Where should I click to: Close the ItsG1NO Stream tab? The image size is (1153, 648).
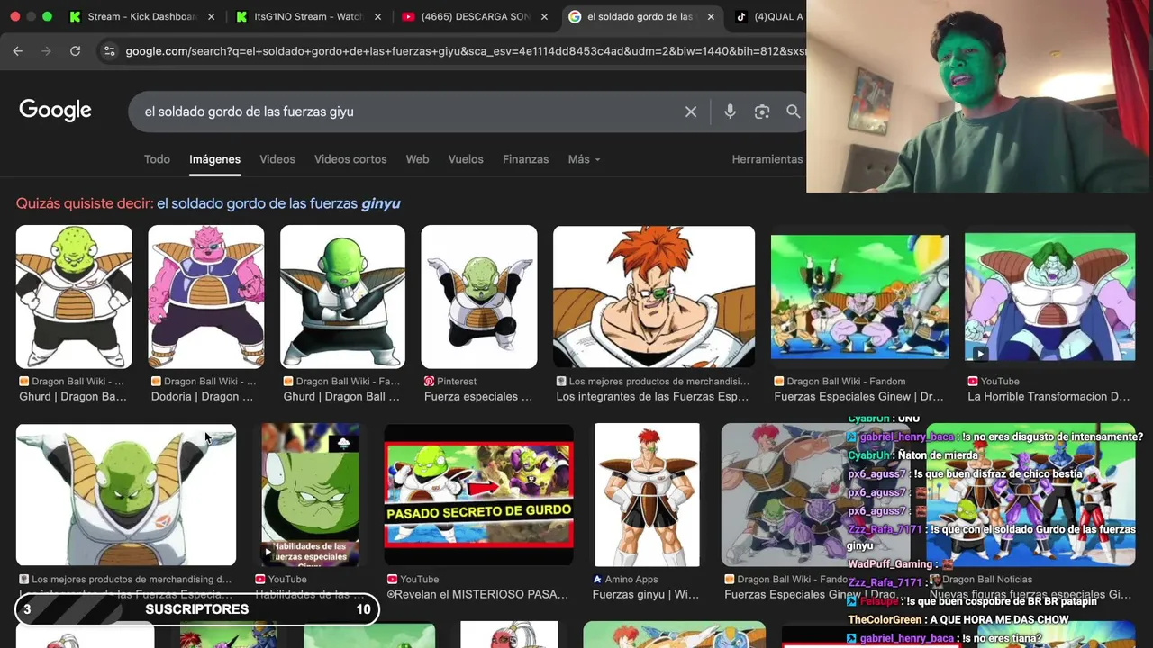pyautogui.click(x=377, y=16)
